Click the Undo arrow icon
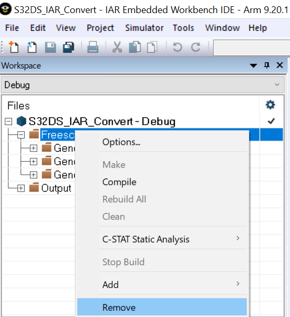 point(177,47)
